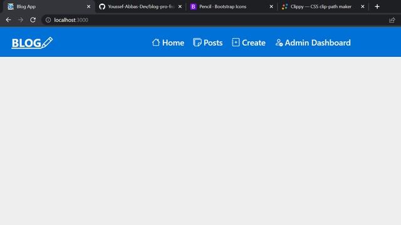The image size is (401, 225).
Task: Open the Admin Dashboard link
Action: tap(313, 42)
